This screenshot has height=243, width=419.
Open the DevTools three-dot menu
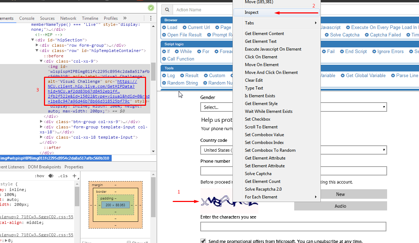click(151, 18)
